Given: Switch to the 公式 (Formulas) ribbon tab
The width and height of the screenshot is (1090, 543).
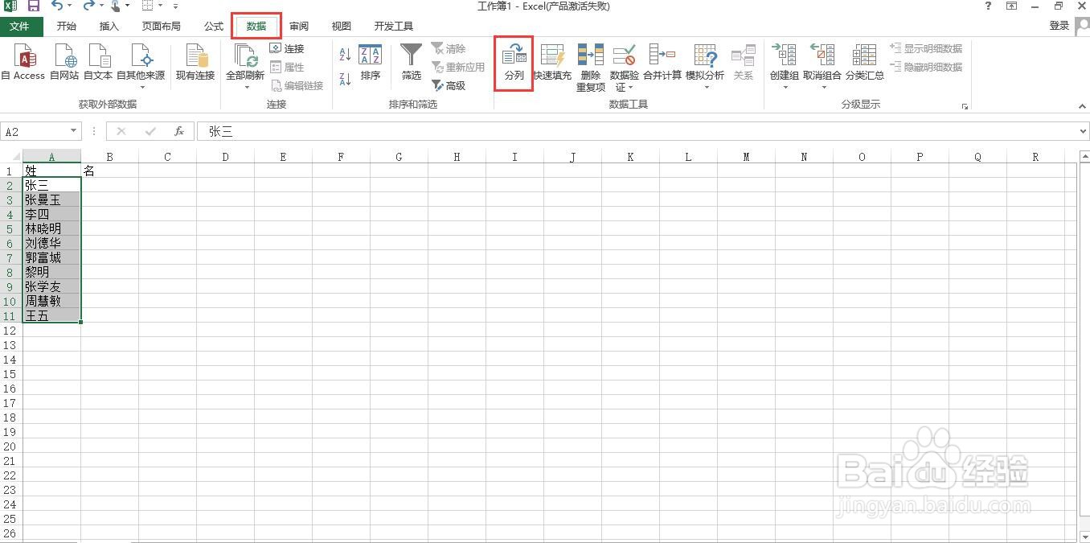Looking at the screenshot, I should pyautogui.click(x=212, y=26).
